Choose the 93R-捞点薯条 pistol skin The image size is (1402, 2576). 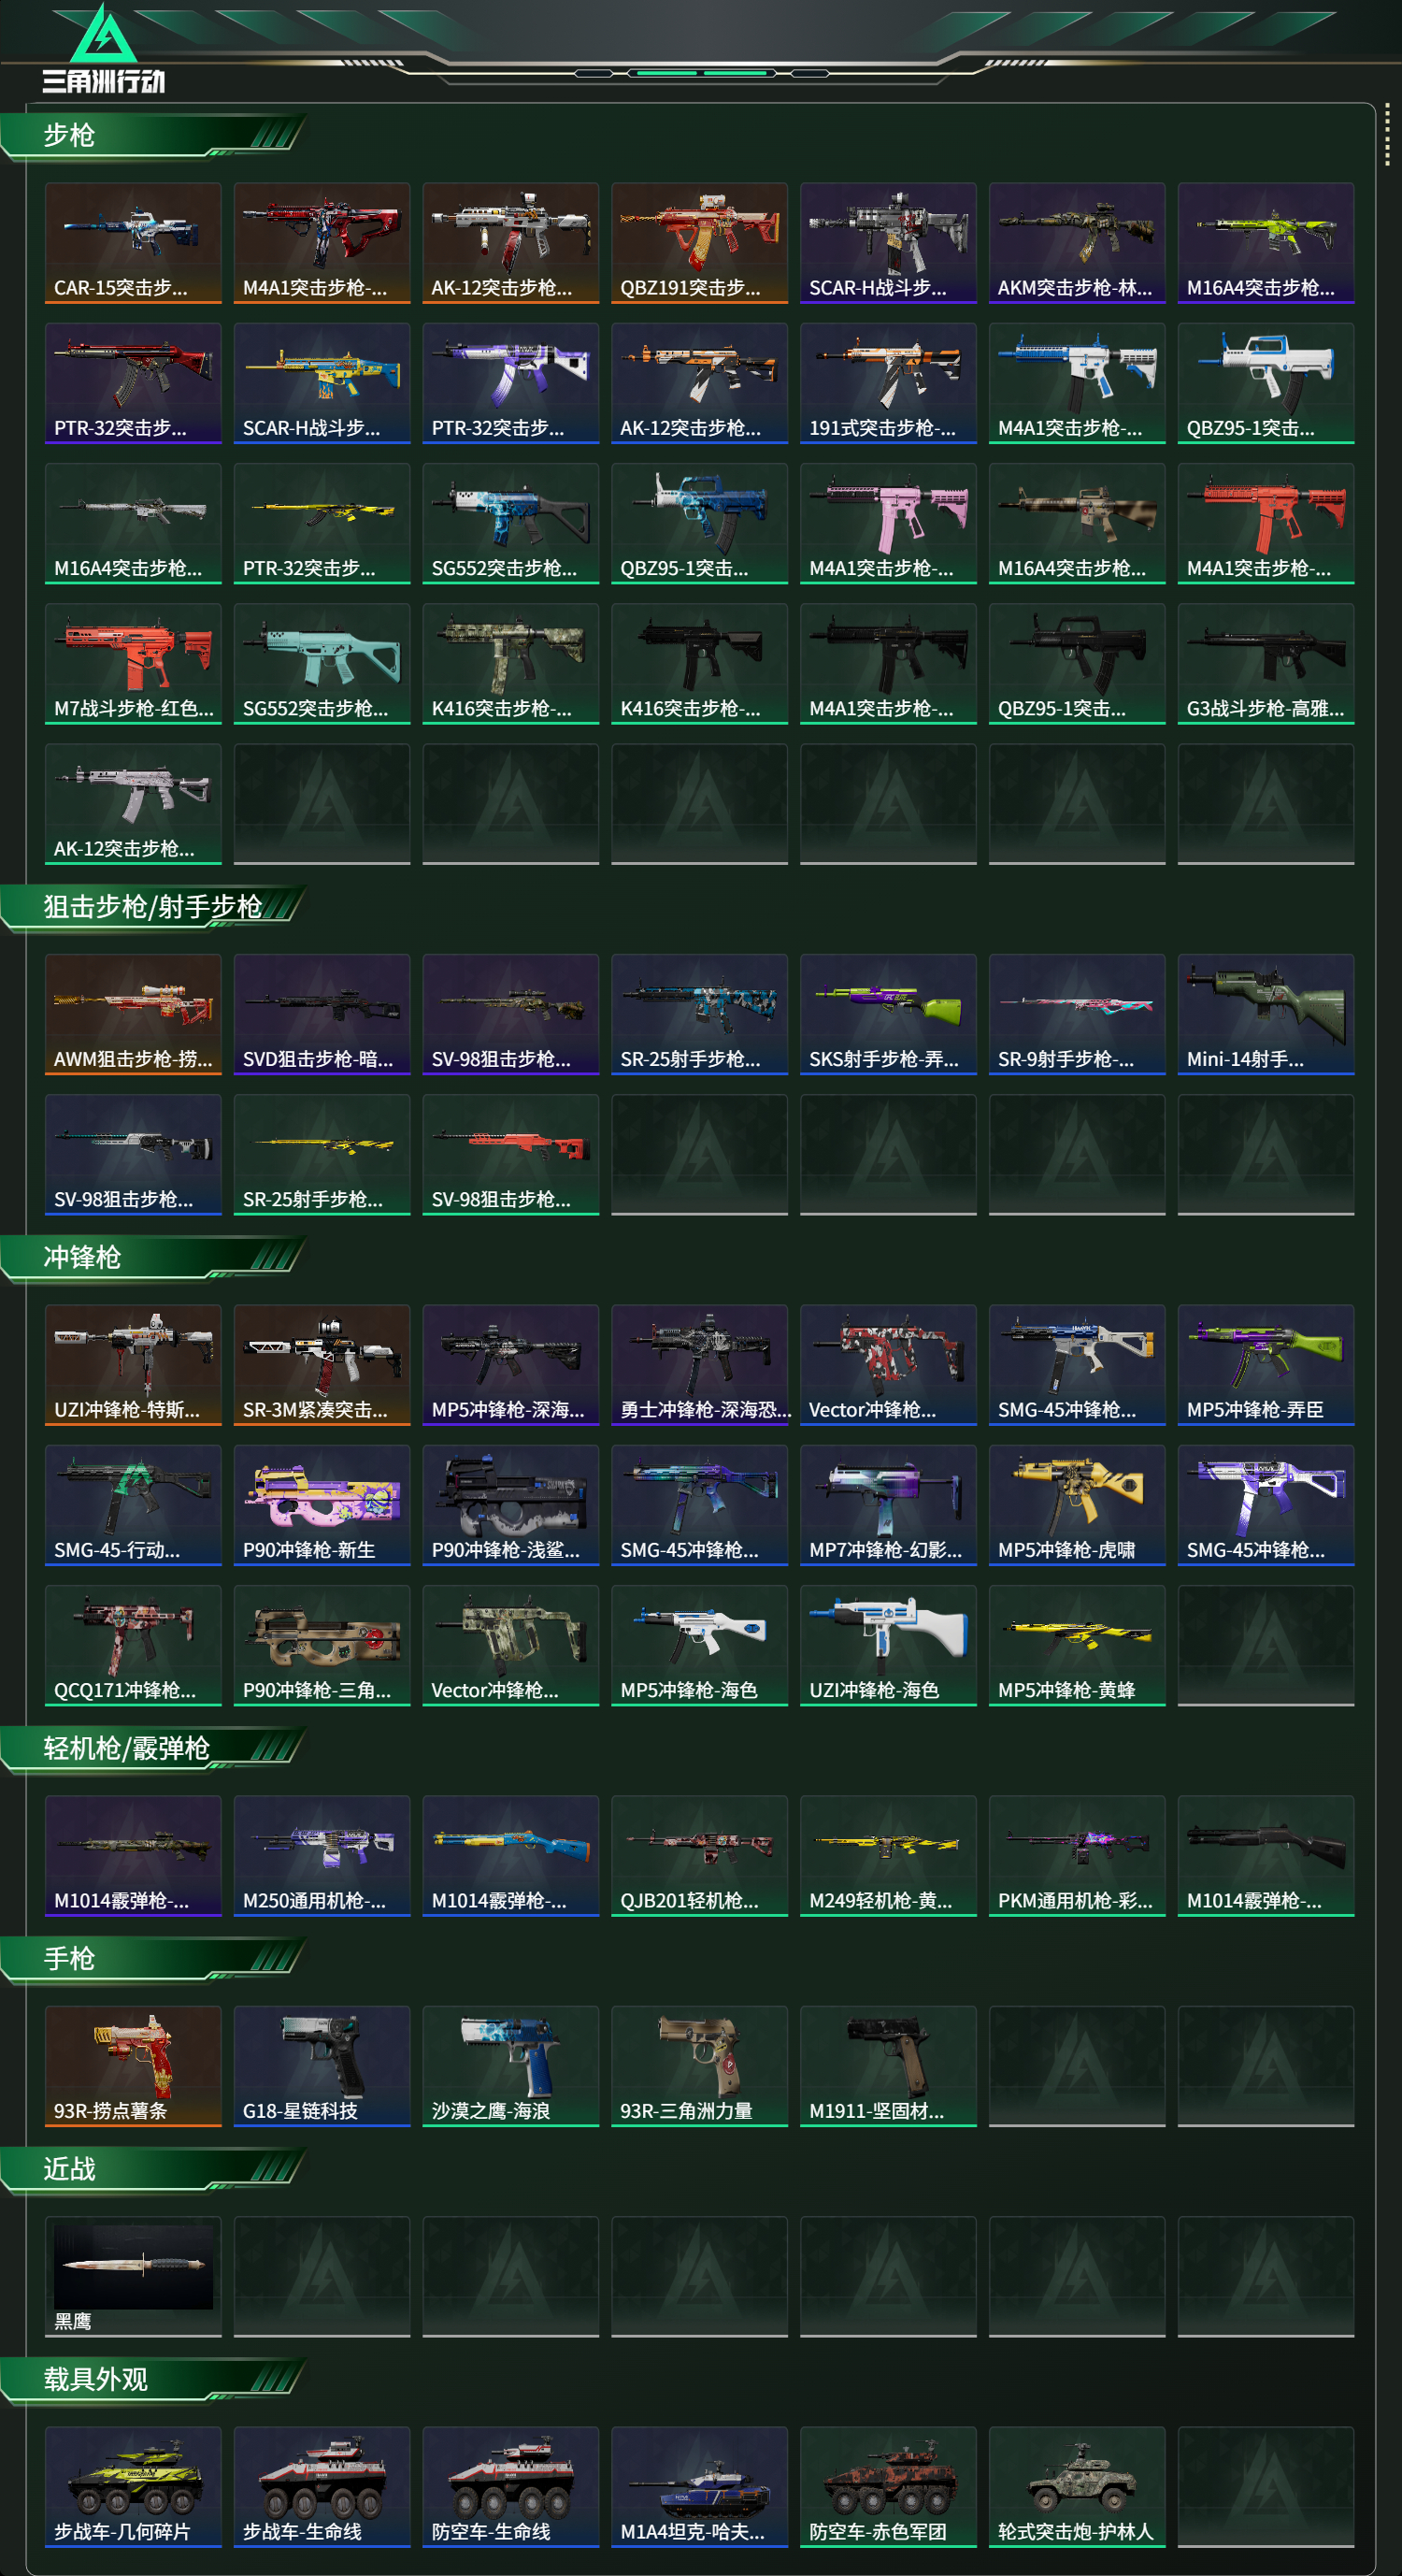point(133,2065)
